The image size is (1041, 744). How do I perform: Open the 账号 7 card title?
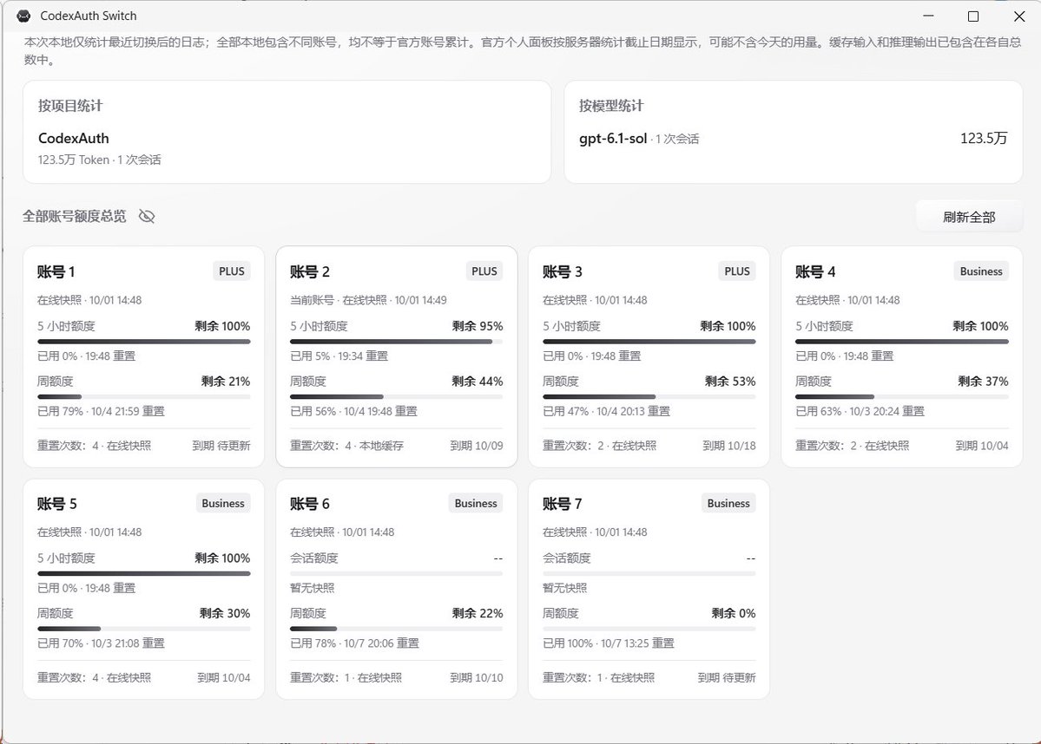[563, 504]
